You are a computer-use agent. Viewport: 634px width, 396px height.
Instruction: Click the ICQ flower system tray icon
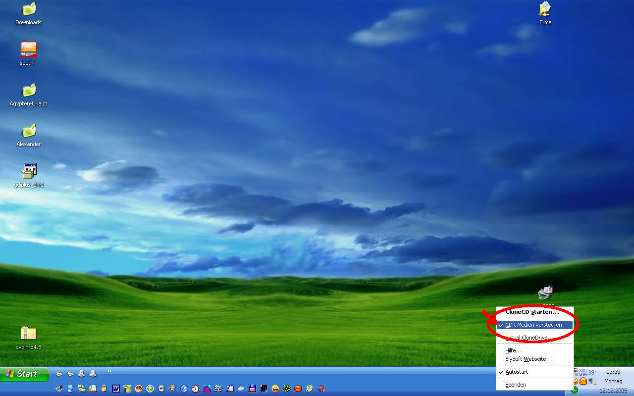tap(575, 390)
